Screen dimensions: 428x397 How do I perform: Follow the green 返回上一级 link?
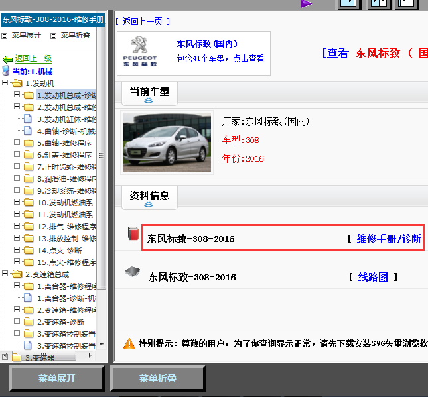[x=33, y=58]
